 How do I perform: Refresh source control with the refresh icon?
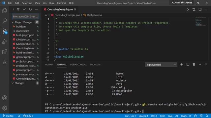30,9
